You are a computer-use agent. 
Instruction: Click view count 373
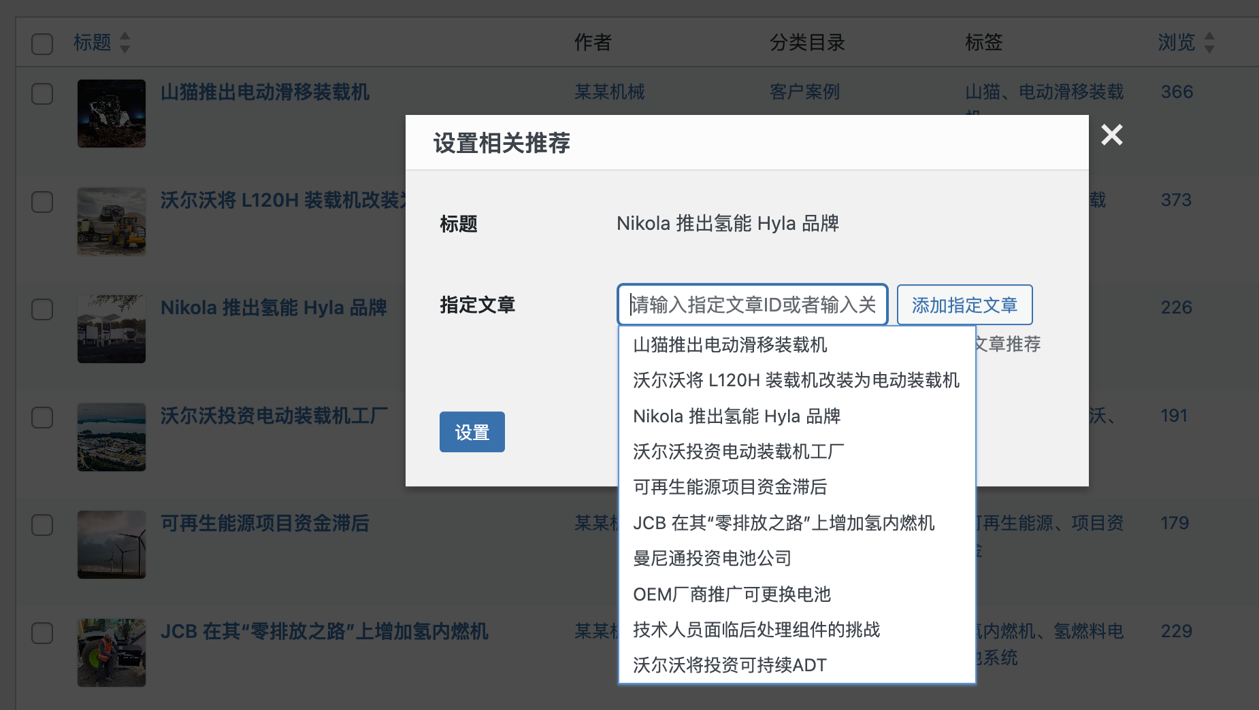click(x=1177, y=200)
